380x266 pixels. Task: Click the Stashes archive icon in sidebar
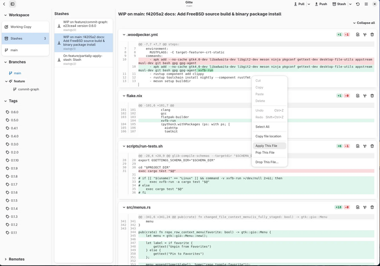(x=7, y=39)
